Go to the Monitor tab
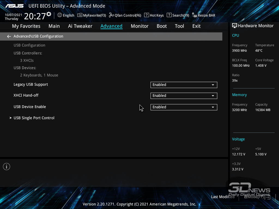Image resolution: width=279 pixels, height=209 pixels. [x=139, y=26]
